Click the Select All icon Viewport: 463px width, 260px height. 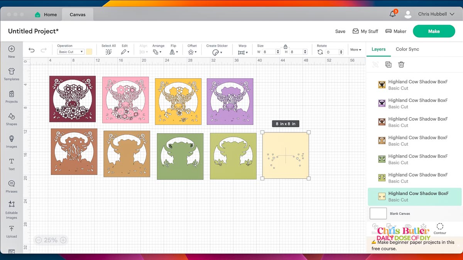coord(108,52)
